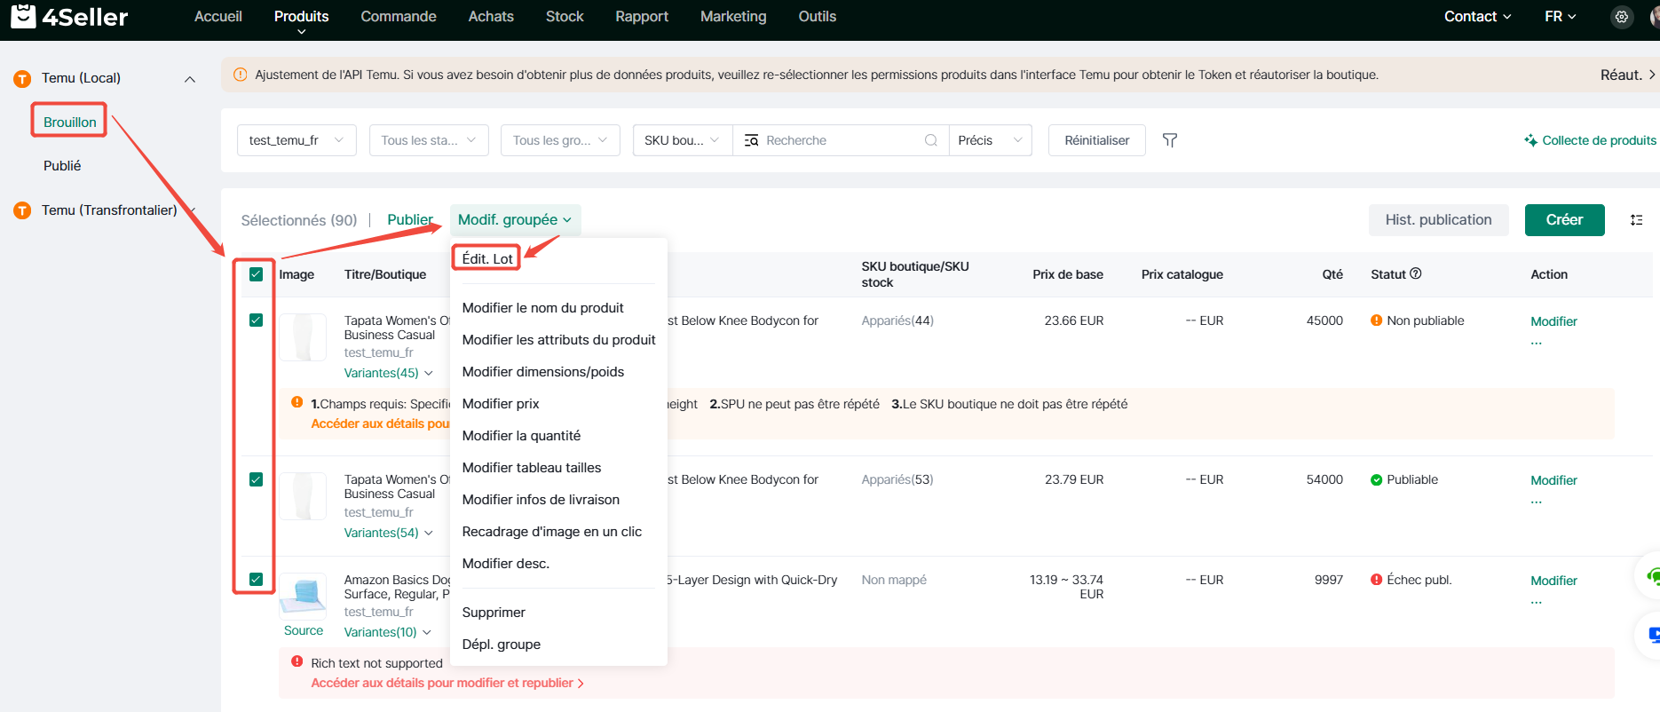
Task: Choose Modifier la quantité
Action: [x=521, y=436]
